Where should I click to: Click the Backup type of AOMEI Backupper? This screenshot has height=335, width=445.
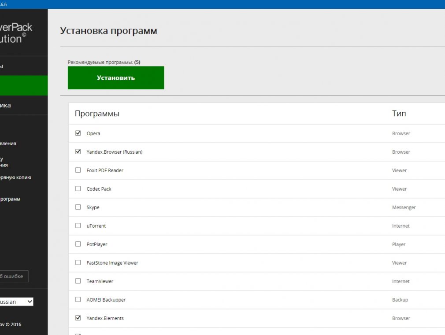[x=400, y=300]
